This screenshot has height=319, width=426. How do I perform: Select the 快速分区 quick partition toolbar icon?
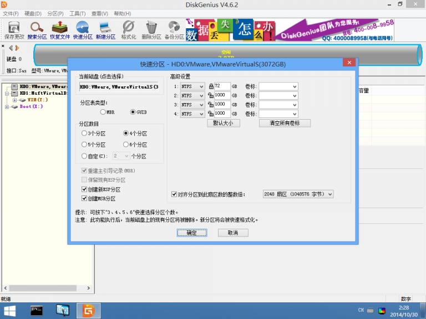83,30
